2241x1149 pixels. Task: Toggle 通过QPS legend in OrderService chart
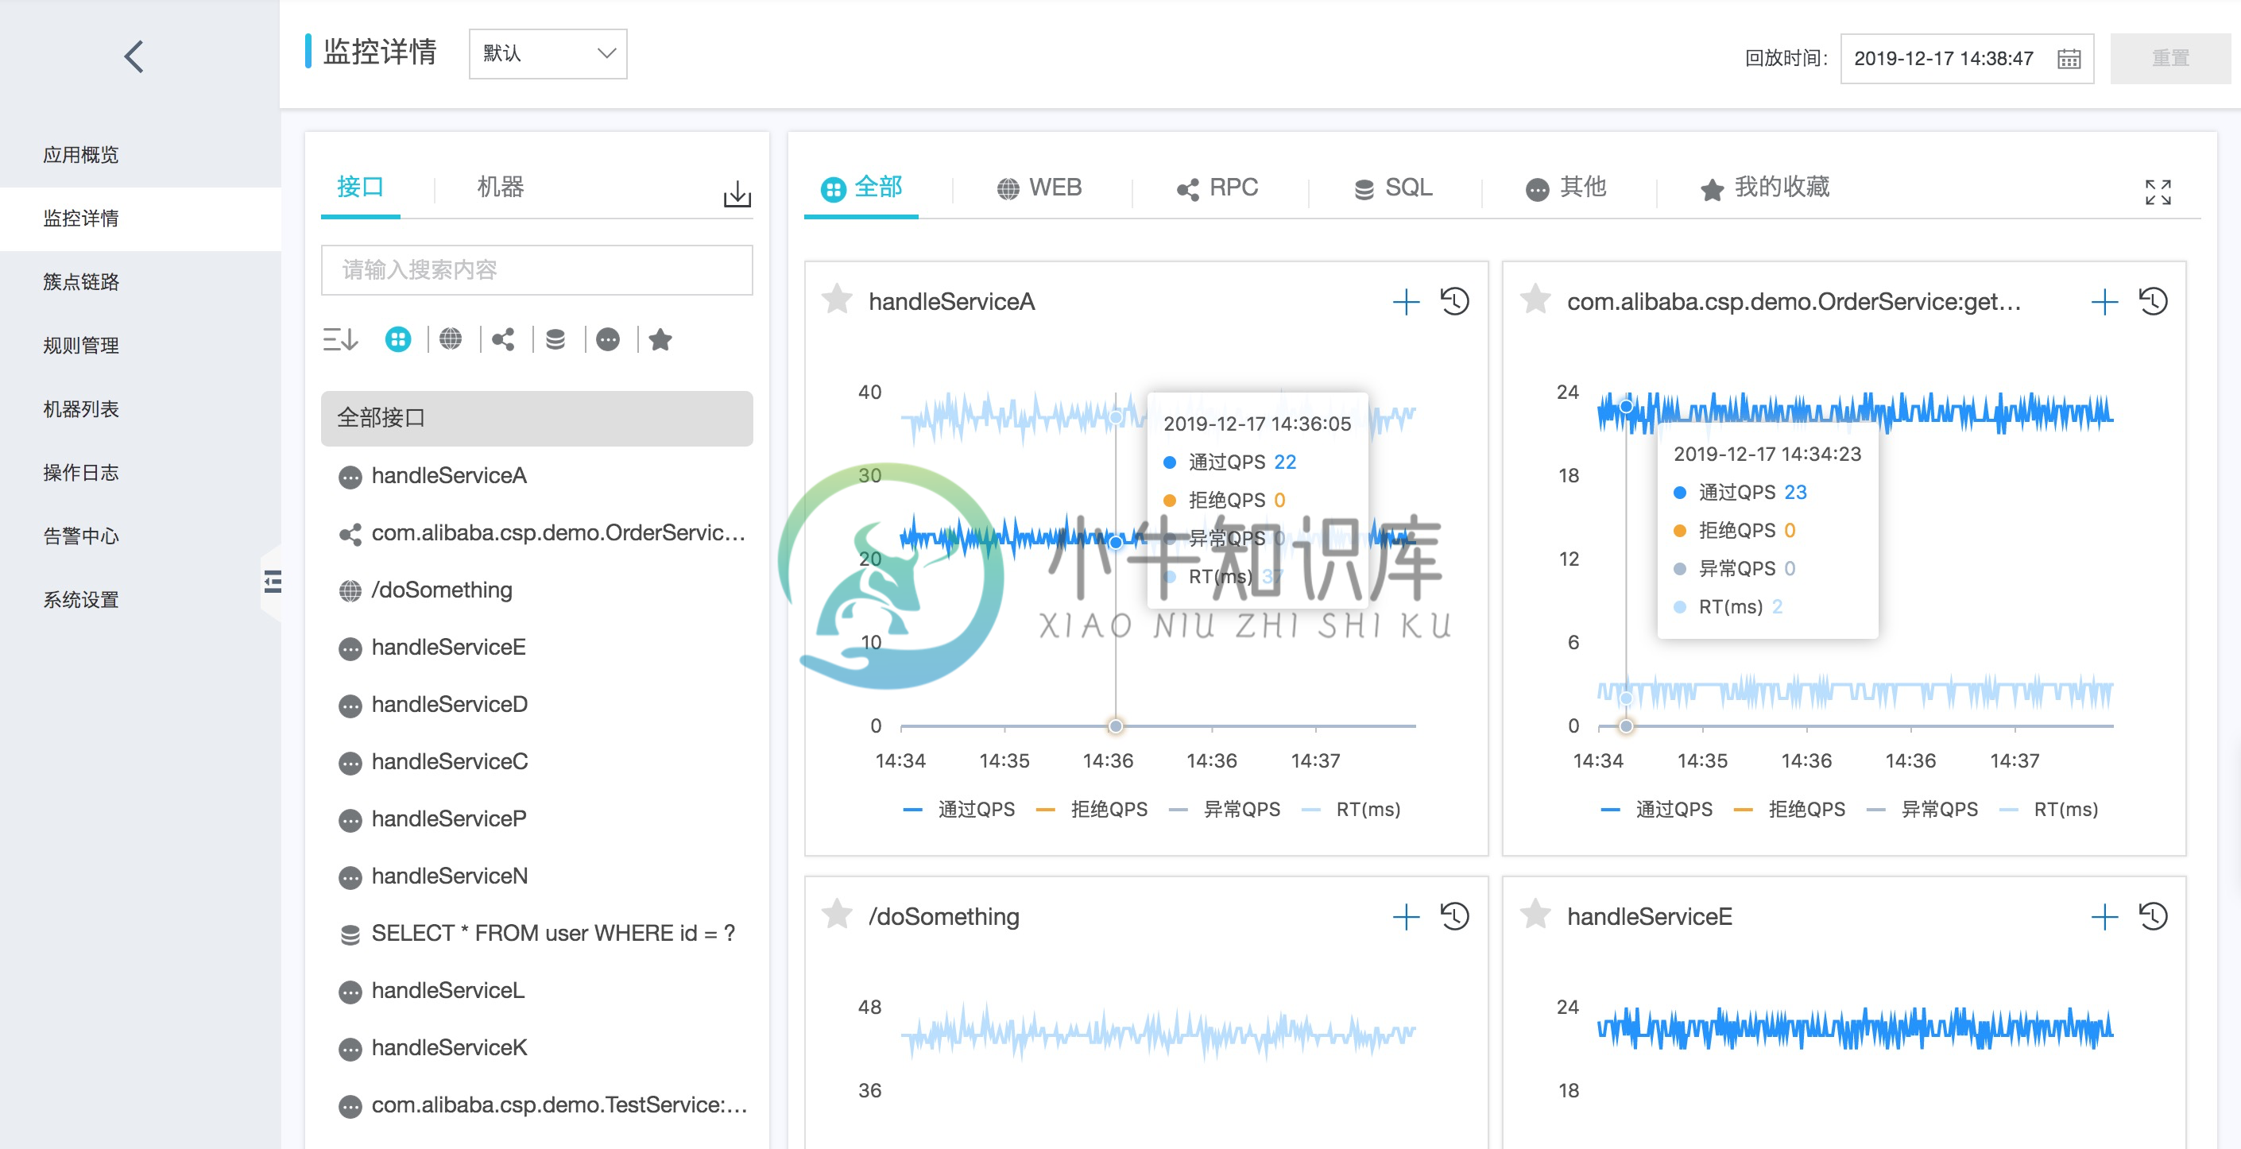[x=1656, y=809]
